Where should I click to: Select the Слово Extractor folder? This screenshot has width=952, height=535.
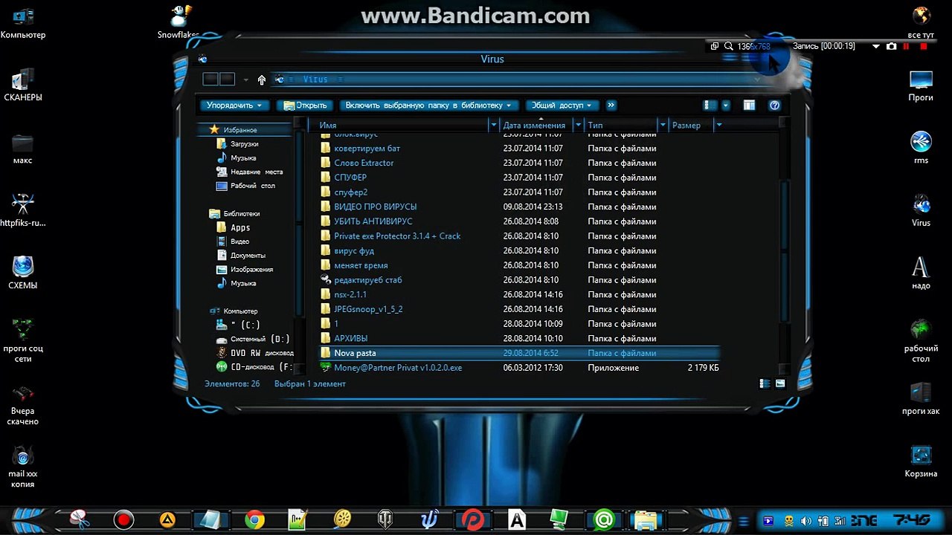364,163
